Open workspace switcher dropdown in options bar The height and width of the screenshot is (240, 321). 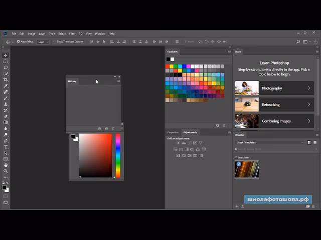click(306, 41)
